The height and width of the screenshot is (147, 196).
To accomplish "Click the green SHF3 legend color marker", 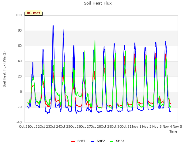I will (x=111, y=141).
